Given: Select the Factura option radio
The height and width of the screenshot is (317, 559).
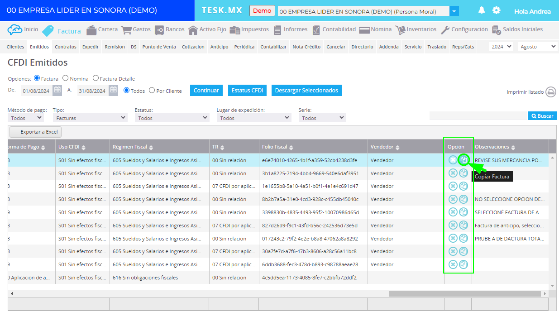Looking at the screenshot, I should pyautogui.click(x=37, y=78).
